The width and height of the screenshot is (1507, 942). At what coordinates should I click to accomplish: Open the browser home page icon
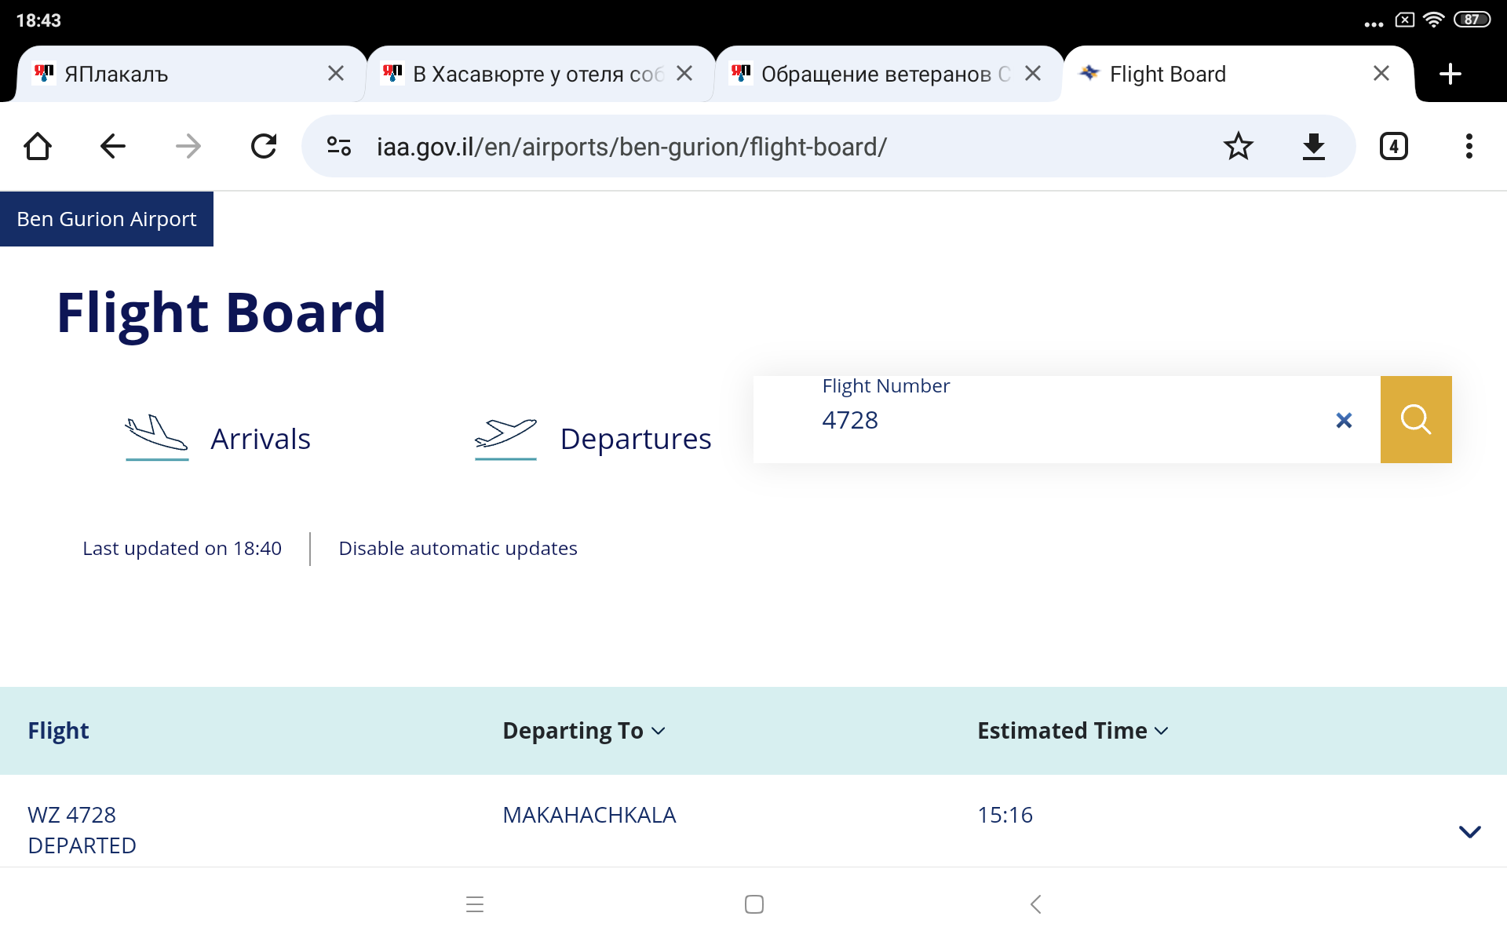(38, 146)
